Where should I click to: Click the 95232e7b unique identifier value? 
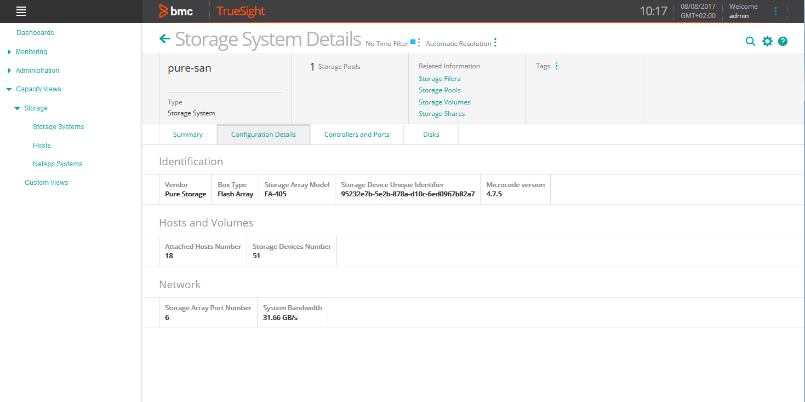[x=408, y=194]
